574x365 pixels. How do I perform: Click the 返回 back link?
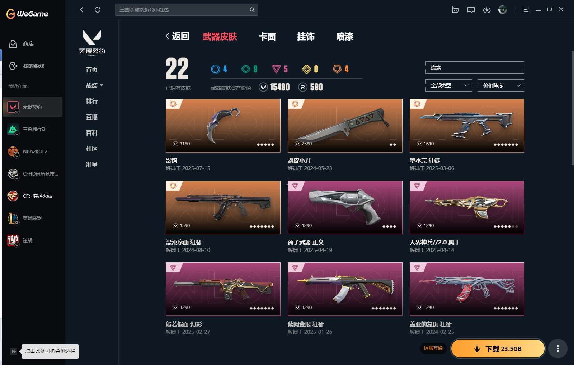[177, 36]
